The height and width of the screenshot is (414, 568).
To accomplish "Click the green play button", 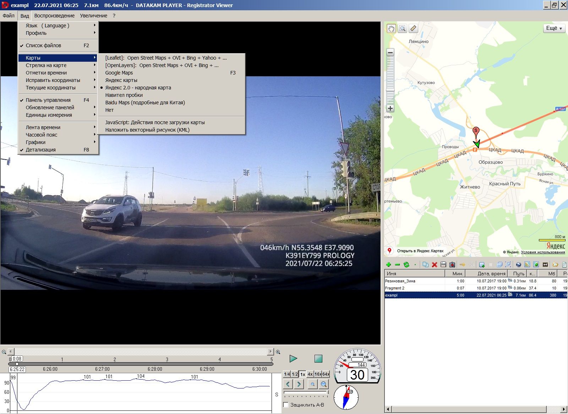I will coord(293,359).
